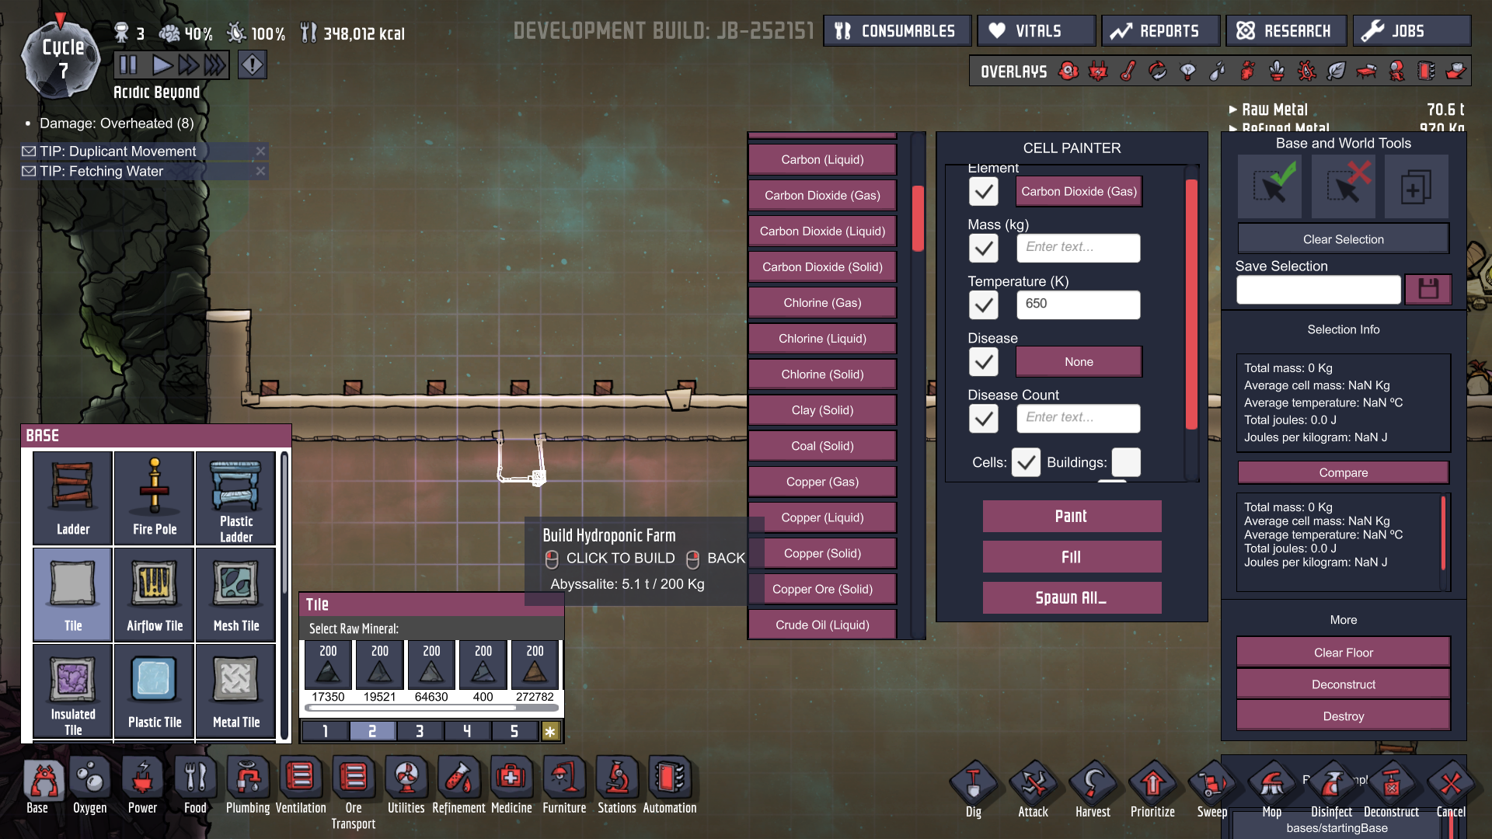The height and width of the screenshot is (839, 1492).
Task: Pick the Fire Pole building
Action: coord(155,498)
